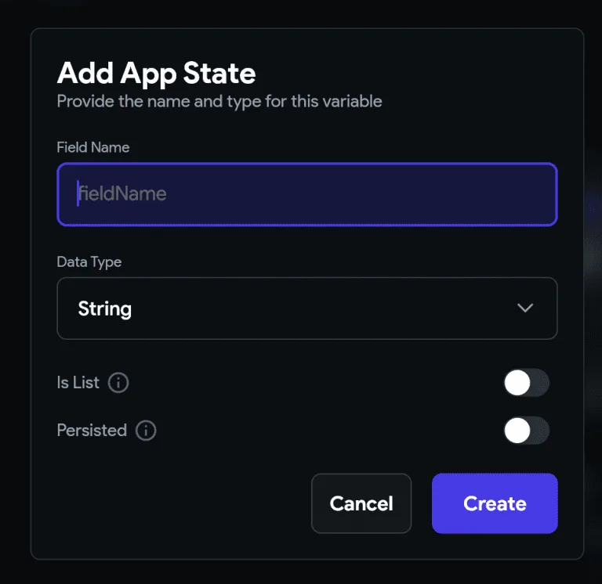Click the Data Type label
The image size is (602, 584).
pyautogui.click(x=89, y=261)
